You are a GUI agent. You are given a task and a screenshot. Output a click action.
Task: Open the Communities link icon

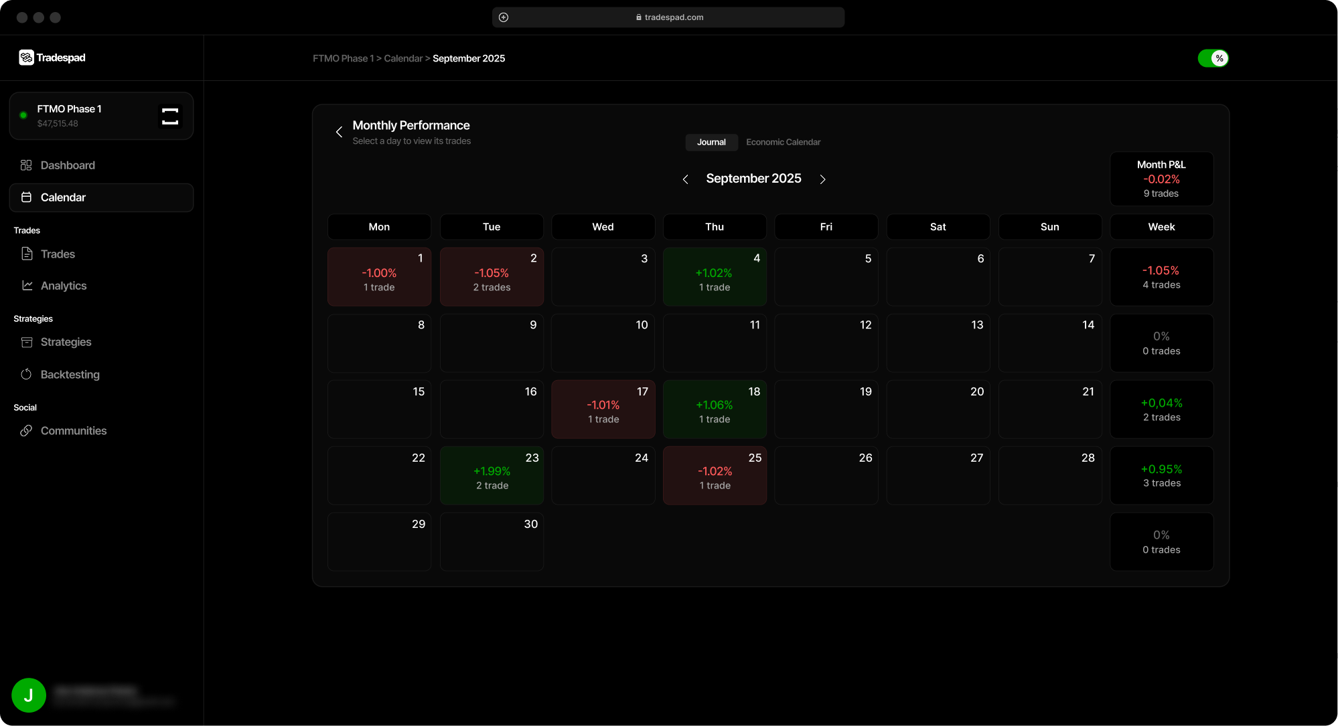tap(27, 430)
